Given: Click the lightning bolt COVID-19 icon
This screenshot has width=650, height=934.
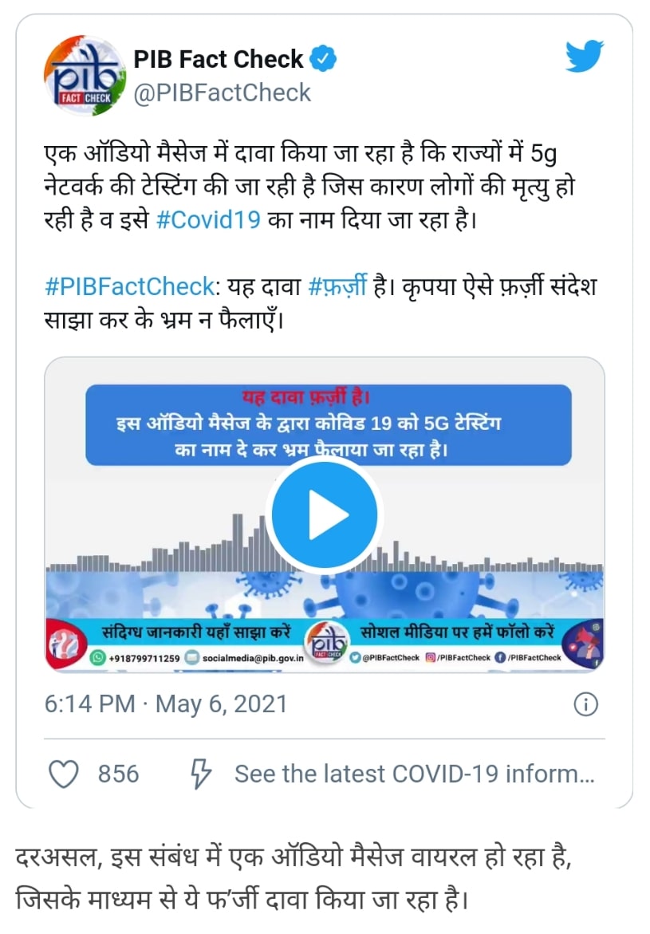Looking at the screenshot, I should click(201, 774).
